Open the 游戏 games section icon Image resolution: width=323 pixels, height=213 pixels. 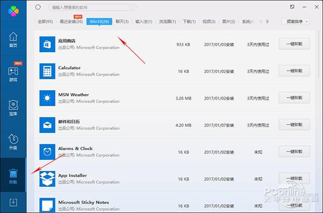point(13,75)
